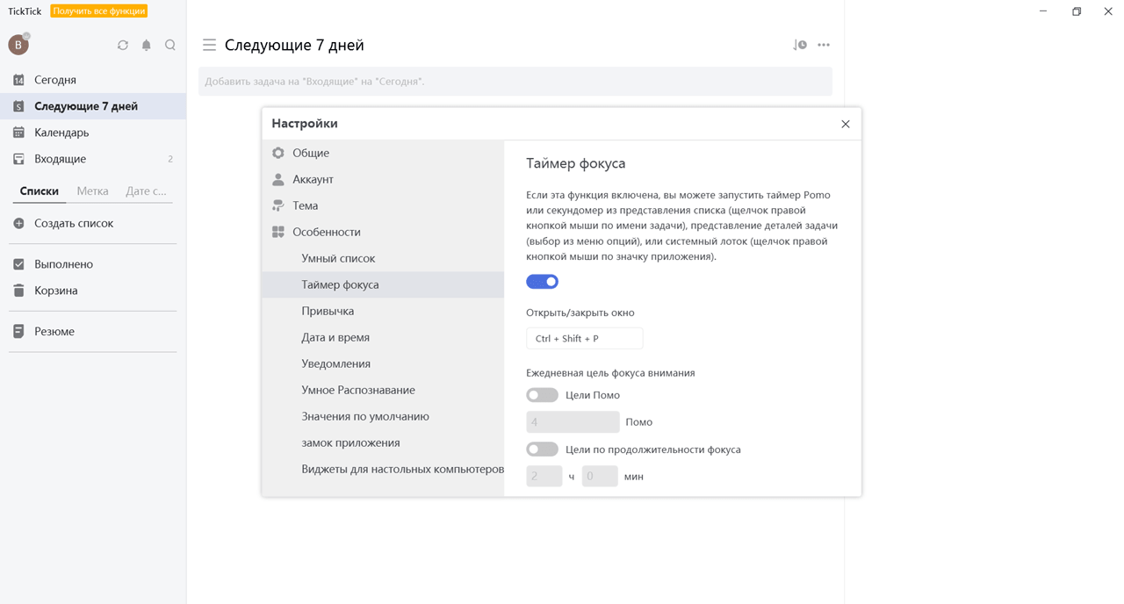The height and width of the screenshot is (604, 1124).
Task: Switch to the Дате с... tab
Action: pyautogui.click(x=146, y=191)
